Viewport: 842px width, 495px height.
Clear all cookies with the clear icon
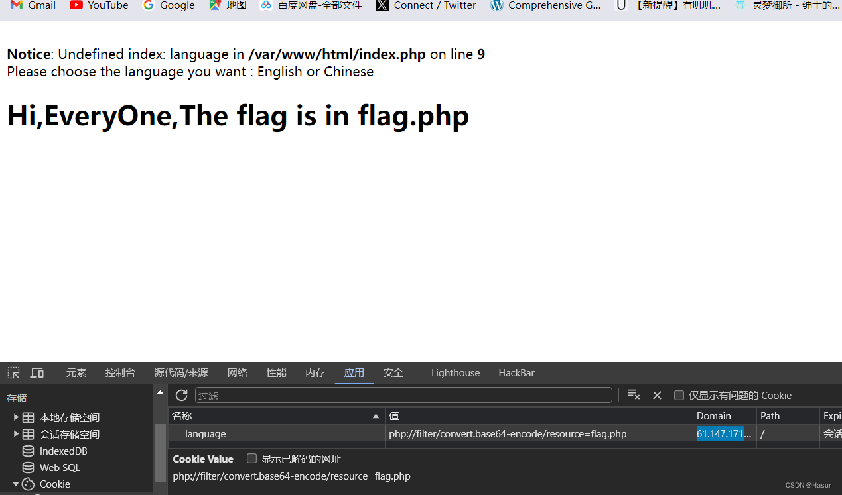click(x=632, y=395)
